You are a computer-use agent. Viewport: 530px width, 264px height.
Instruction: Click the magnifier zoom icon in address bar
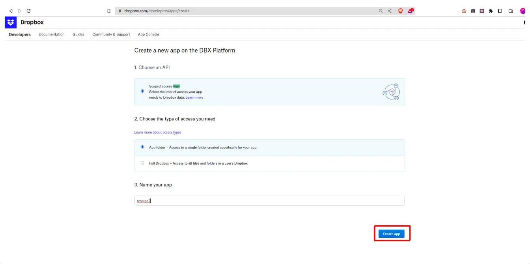[x=381, y=11]
